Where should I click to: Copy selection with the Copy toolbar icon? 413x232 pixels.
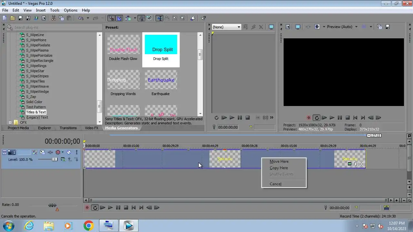point(61,18)
